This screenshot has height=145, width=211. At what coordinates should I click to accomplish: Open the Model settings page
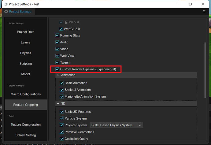(x=26, y=74)
